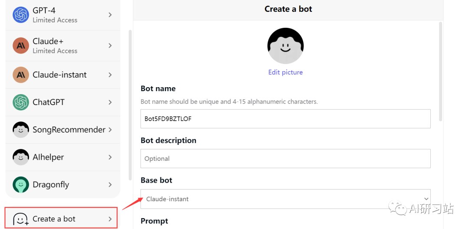Open the Base bot Claude-instant dropdown
The height and width of the screenshot is (229, 469).
(285, 199)
